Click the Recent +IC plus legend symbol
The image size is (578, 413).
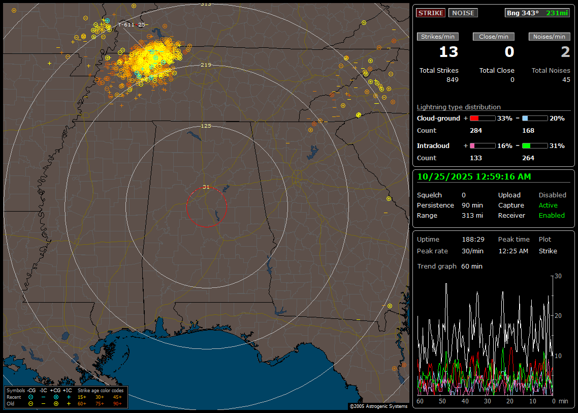coord(69,397)
